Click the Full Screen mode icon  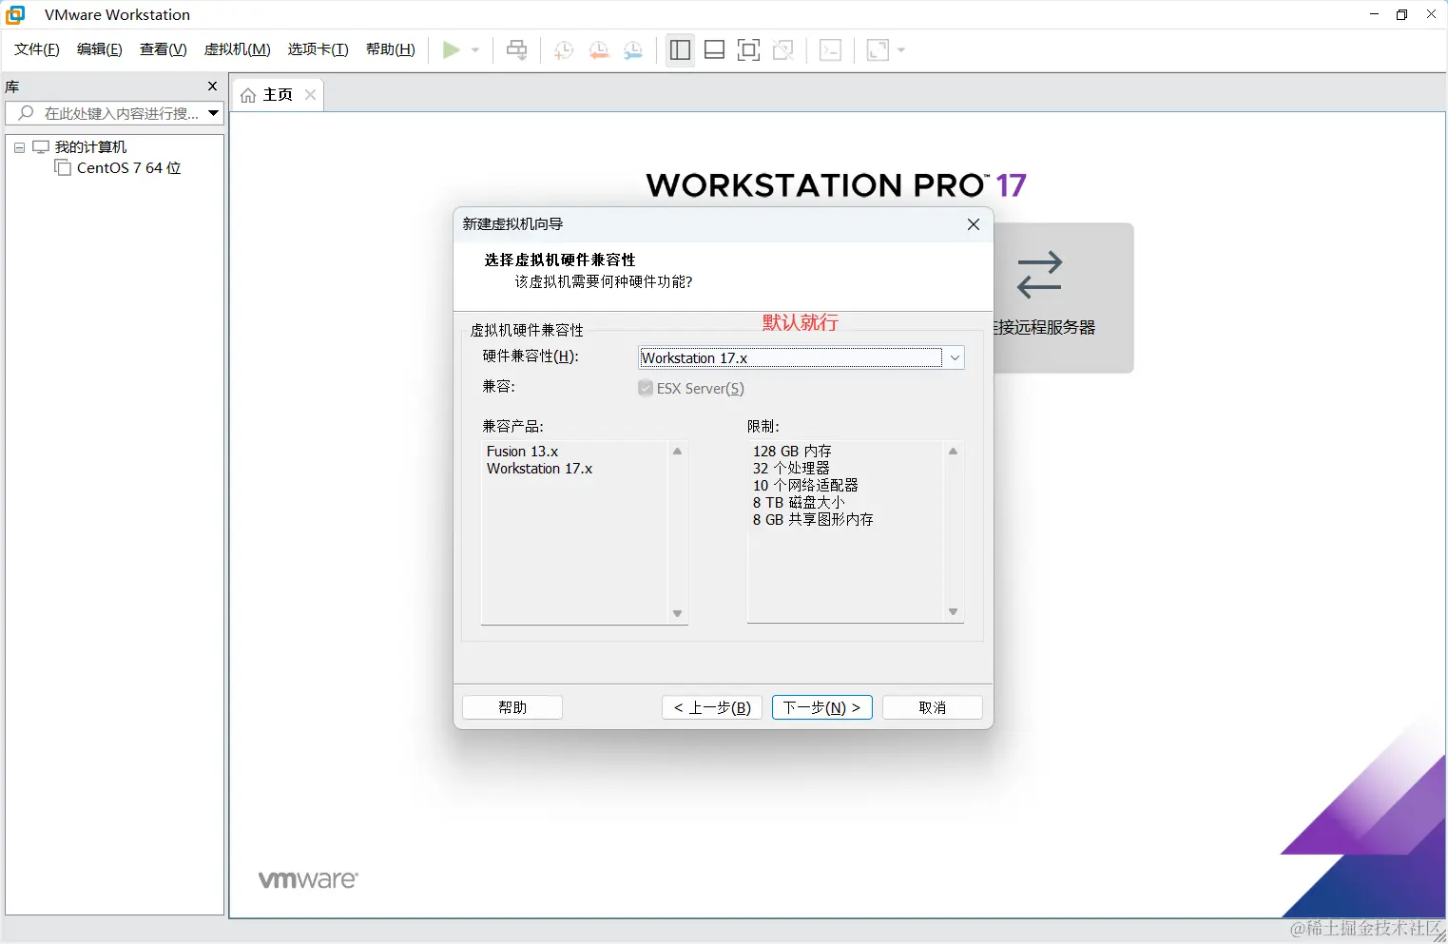[x=749, y=50]
